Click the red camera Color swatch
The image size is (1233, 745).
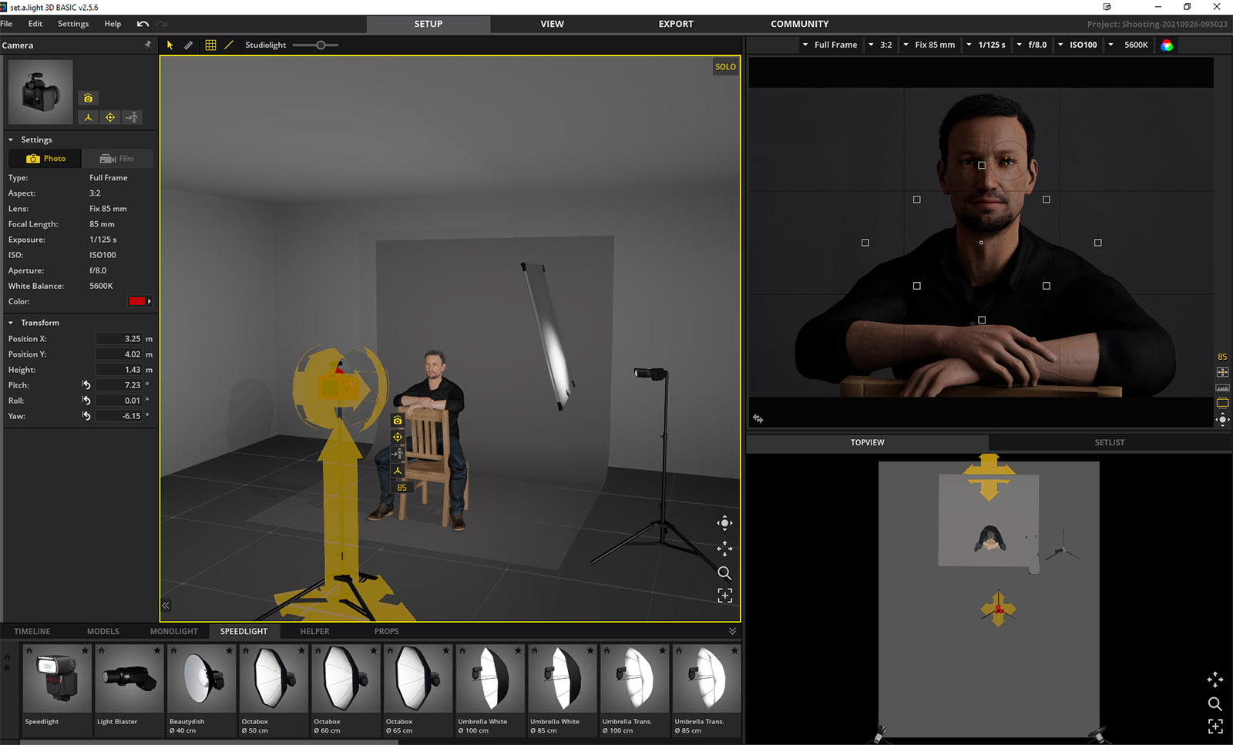point(138,301)
